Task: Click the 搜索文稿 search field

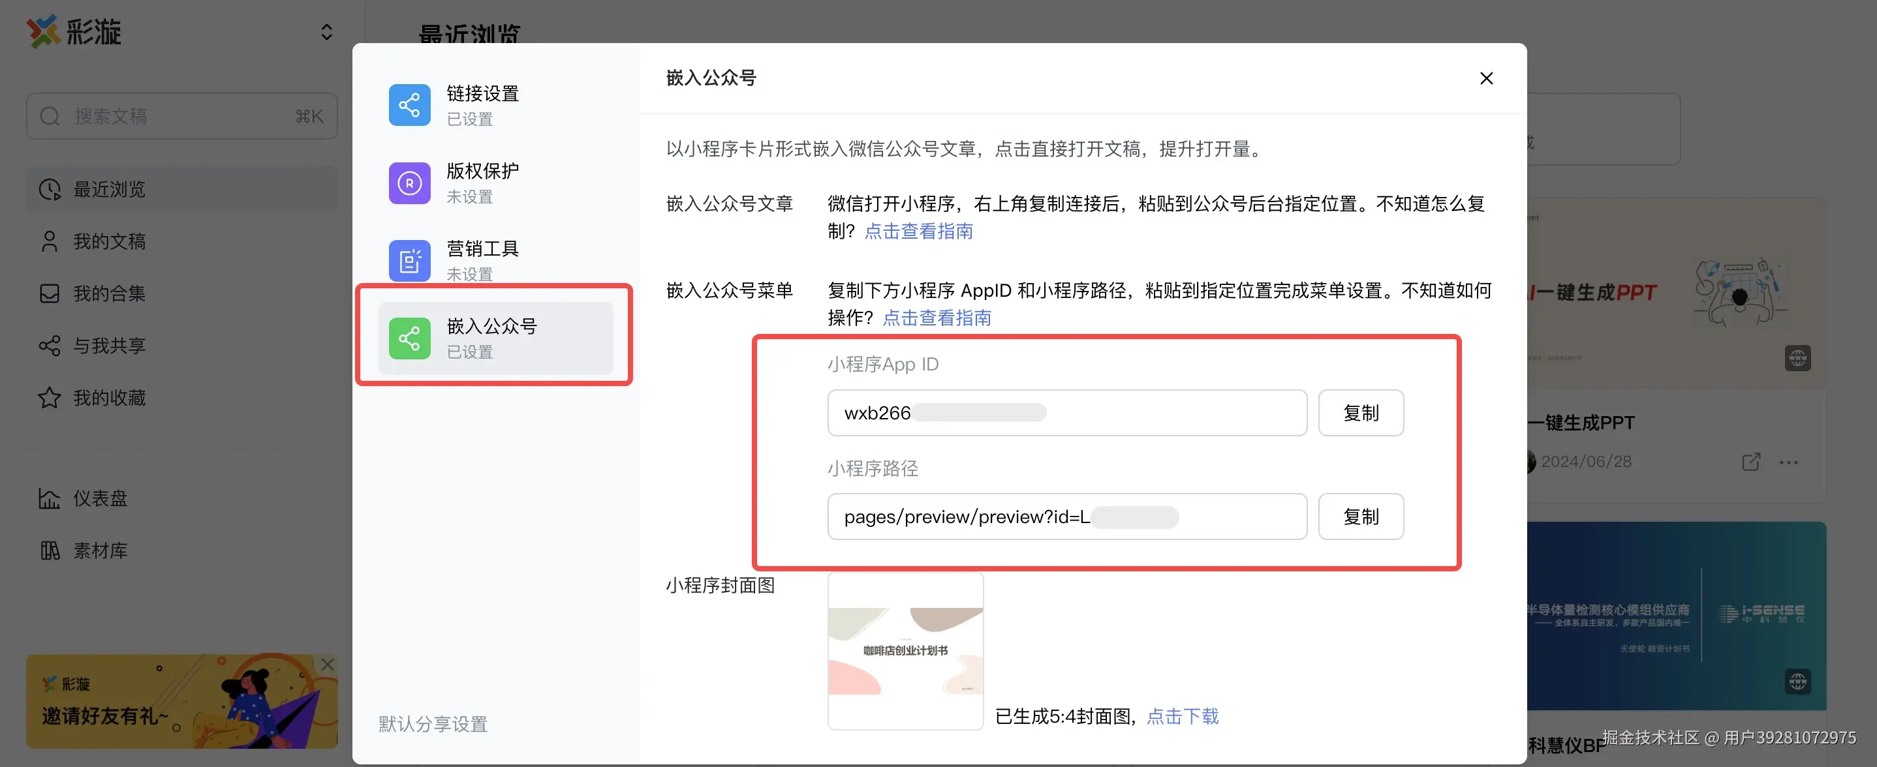Action: (x=182, y=116)
